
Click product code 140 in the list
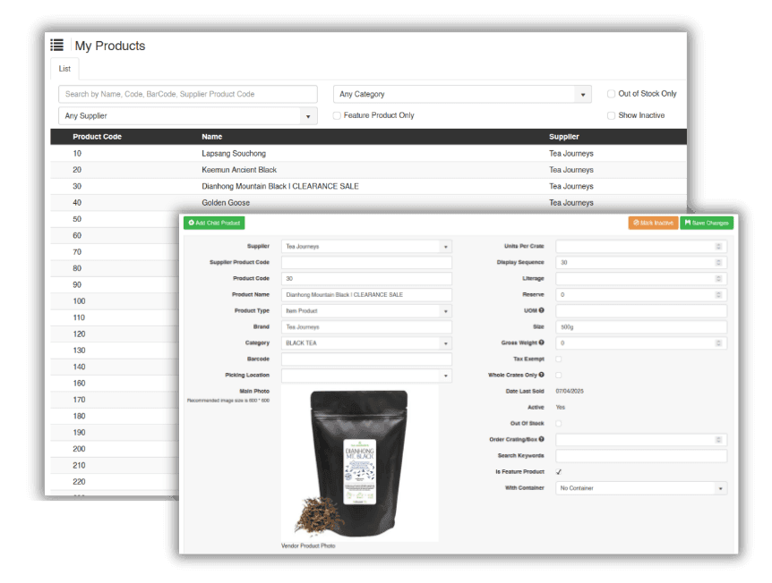79,367
